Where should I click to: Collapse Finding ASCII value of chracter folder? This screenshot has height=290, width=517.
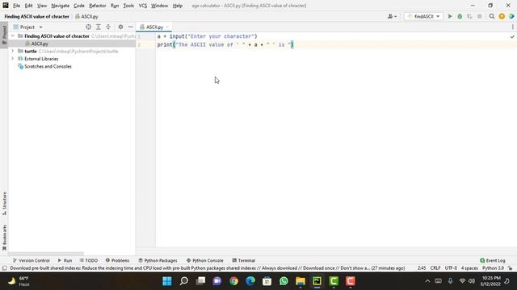pyautogui.click(x=13, y=35)
